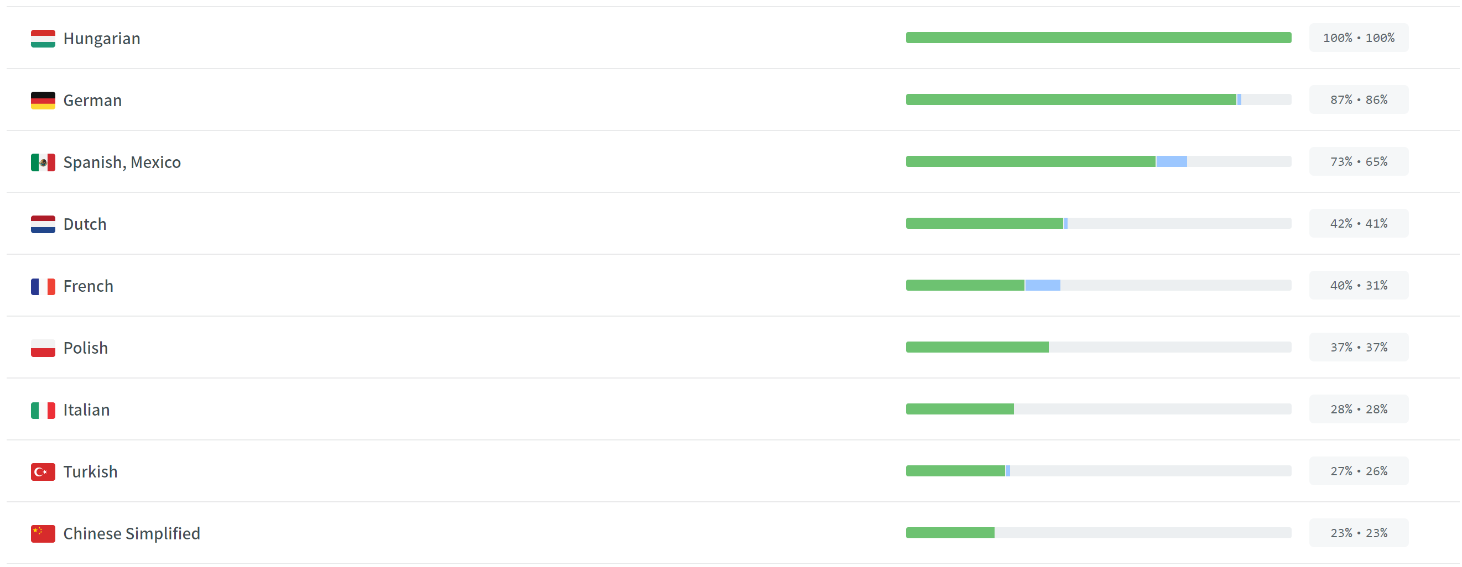Viewport: 1462px width, 567px height.
Task: Click the Italian 28% • 28% badge
Action: (x=1358, y=410)
